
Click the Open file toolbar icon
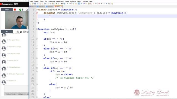click(33, 4)
